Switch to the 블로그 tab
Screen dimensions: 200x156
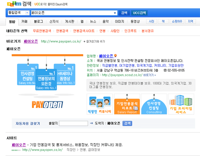[x=39, y=21]
